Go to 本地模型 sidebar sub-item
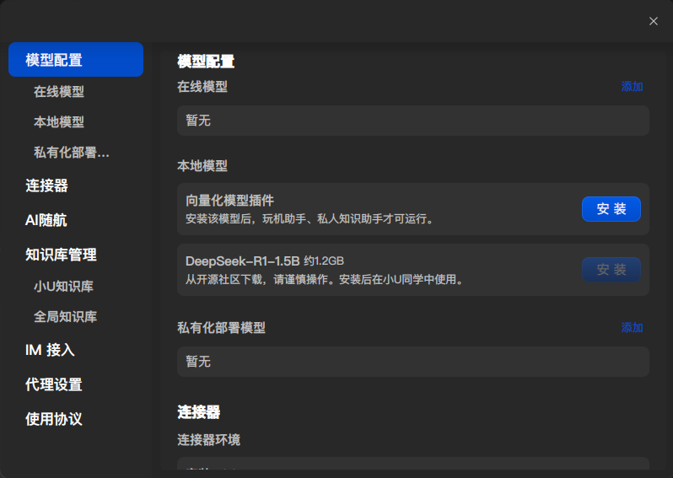The width and height of the screenshot is (673, 478). click(x=59, y=122)
